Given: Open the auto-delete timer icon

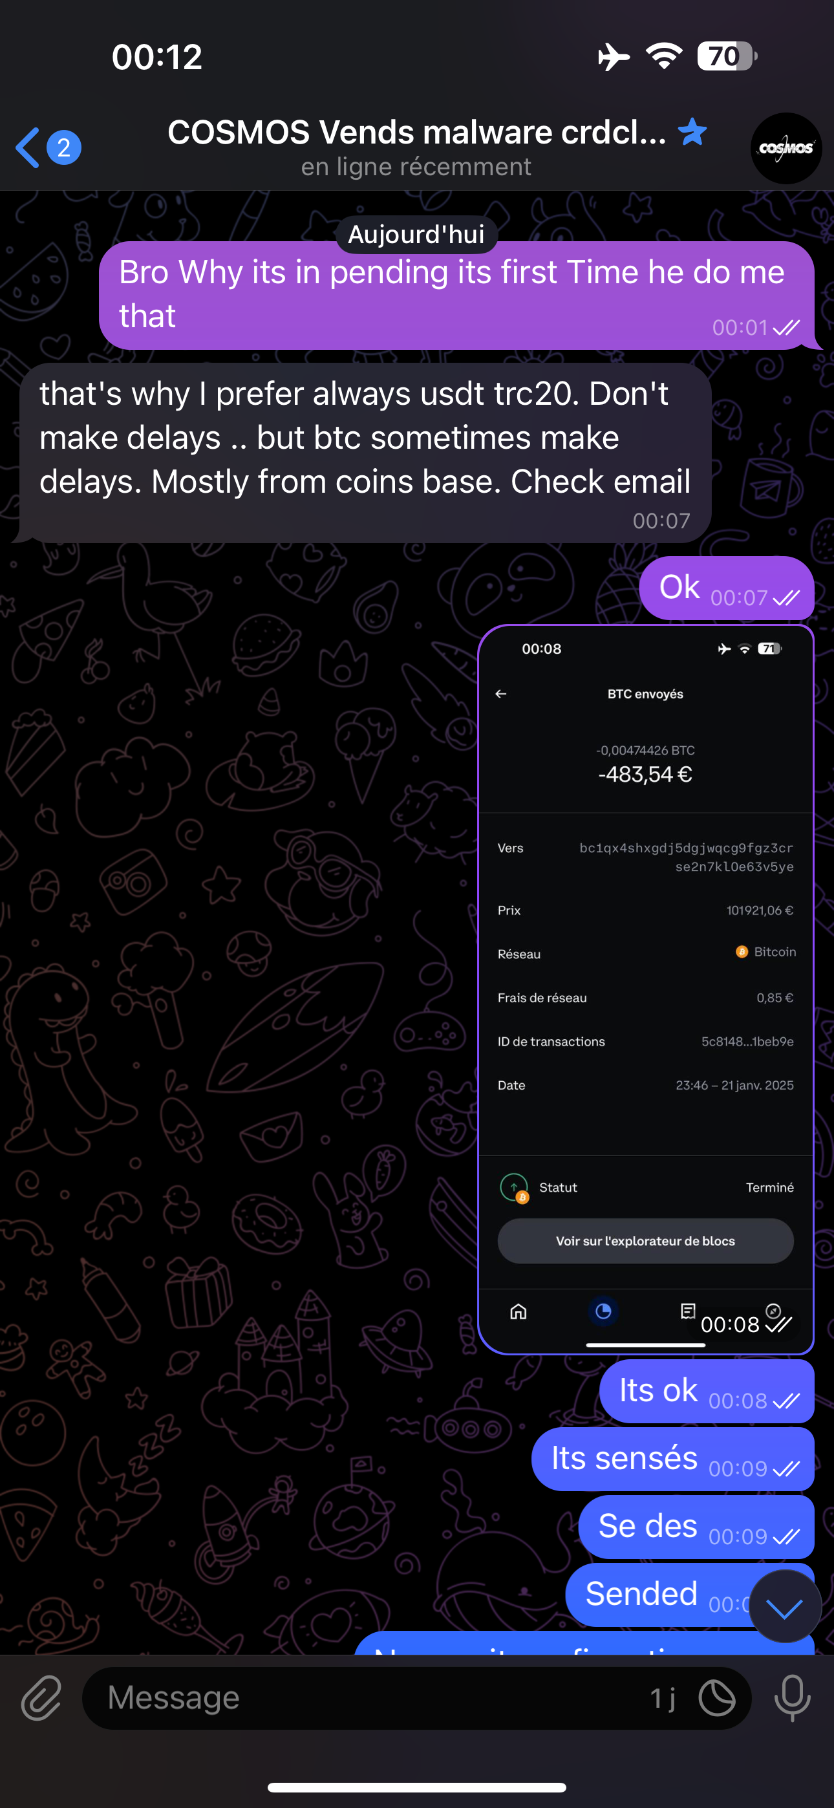Looking at the screenshot, I should coord(717,1699).
